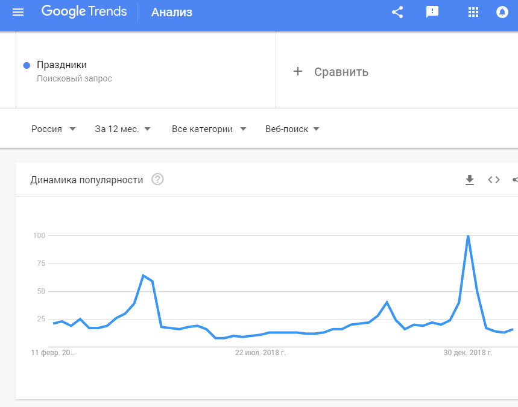The height and width of the screenshot is (407, 518).
Task: Download the popularity chart data
Action: click(470, 180)
